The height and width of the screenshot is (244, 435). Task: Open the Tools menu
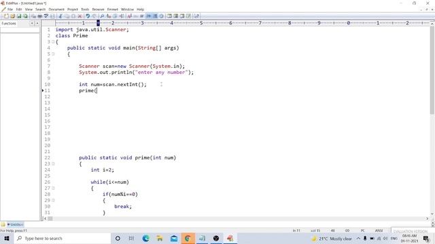tap(85, 9)
